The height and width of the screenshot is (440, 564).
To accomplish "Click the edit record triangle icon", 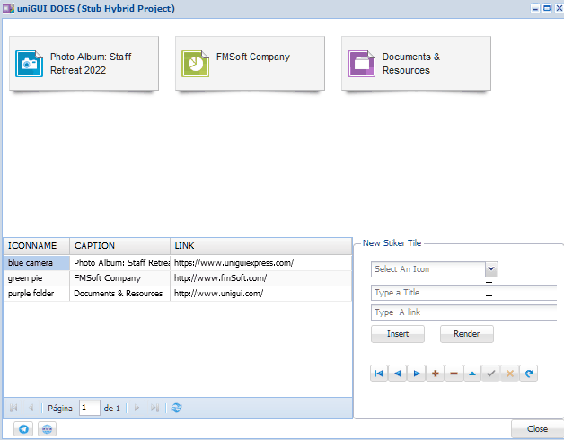I will coord(472,374).
